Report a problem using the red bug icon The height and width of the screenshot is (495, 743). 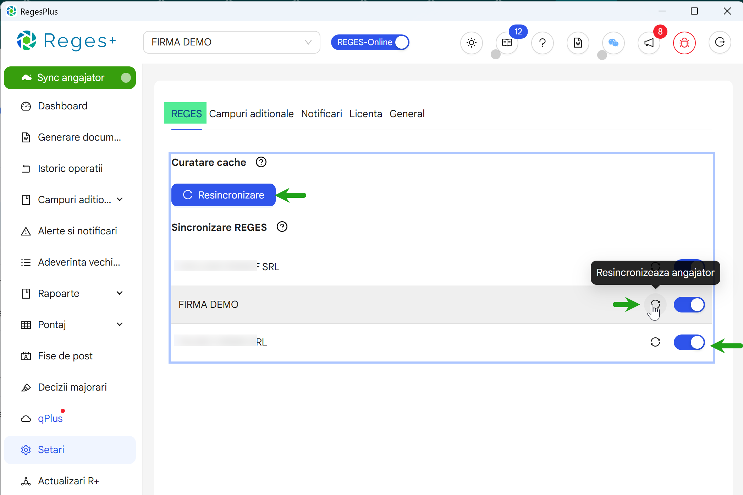(x=684, y=43)
